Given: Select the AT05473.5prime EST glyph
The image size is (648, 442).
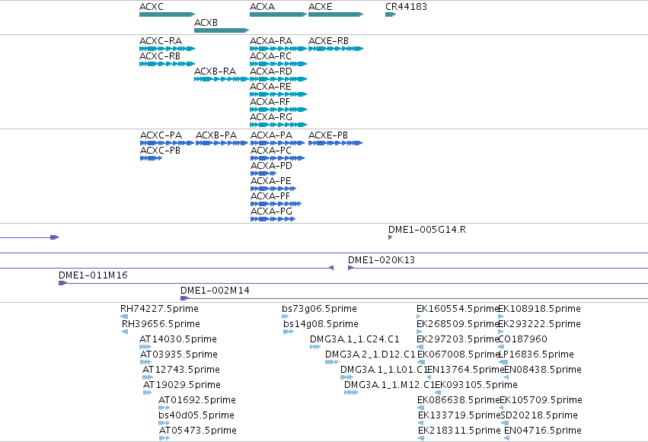Looking at the screenshot, I should [164, 438].
